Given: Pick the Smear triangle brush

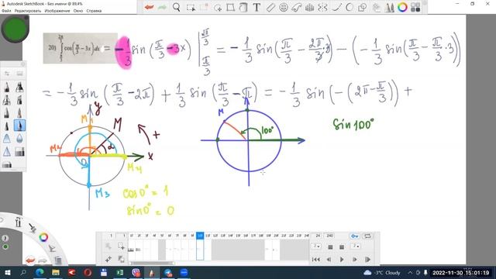Looking at the screenshot, I should point(7,139).
